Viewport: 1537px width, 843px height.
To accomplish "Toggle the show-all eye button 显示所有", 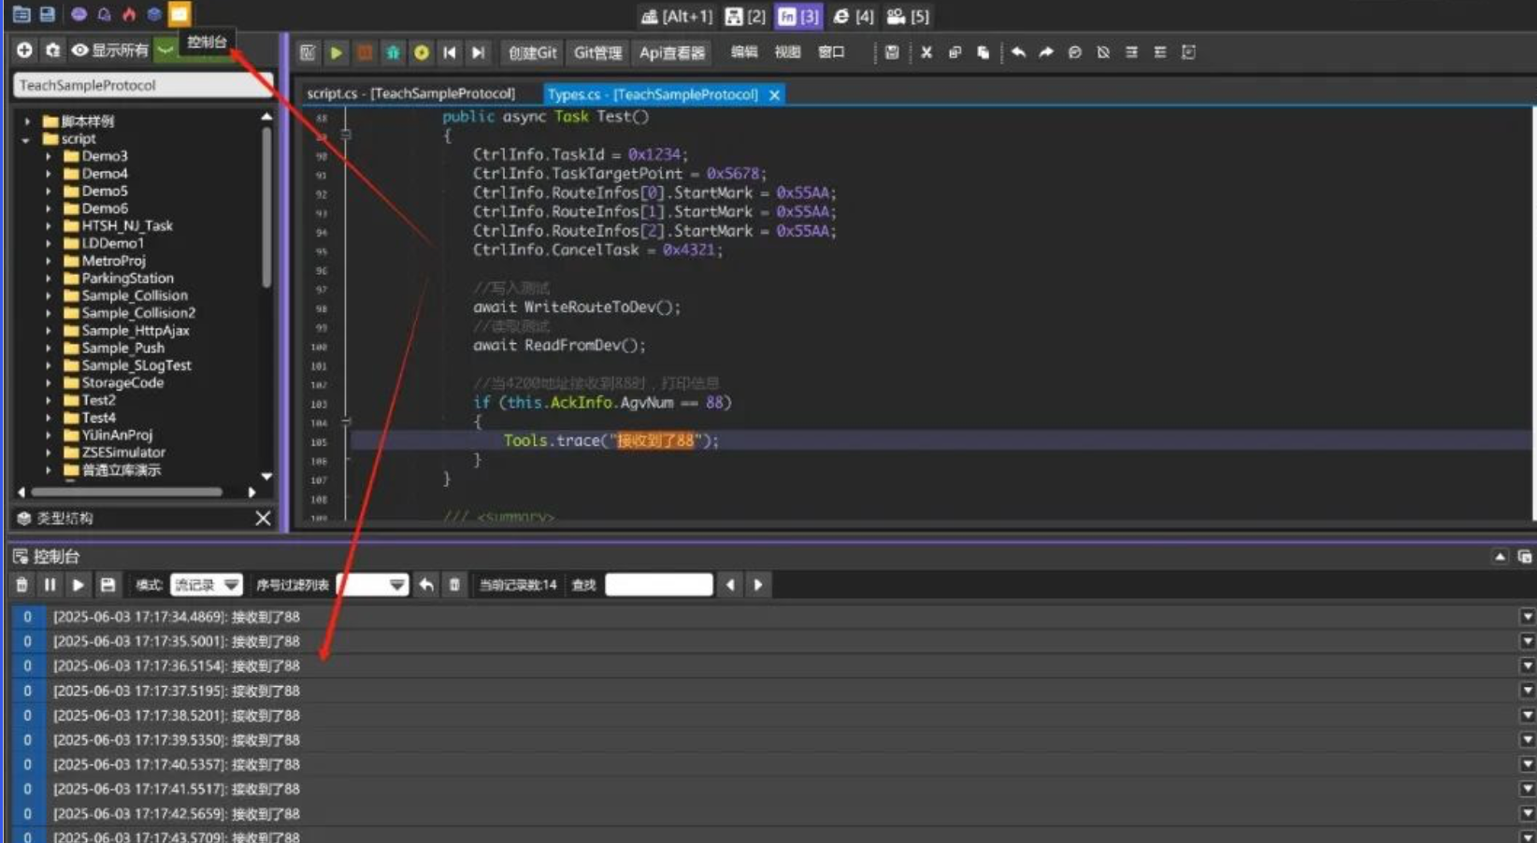I will pyautogui.click(x=109, y=50).
